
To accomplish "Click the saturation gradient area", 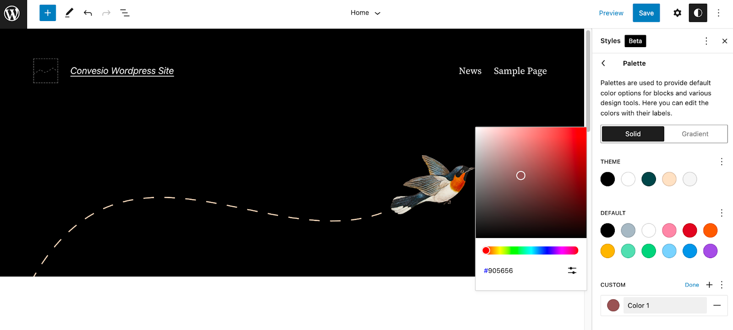I will [531, 182].
